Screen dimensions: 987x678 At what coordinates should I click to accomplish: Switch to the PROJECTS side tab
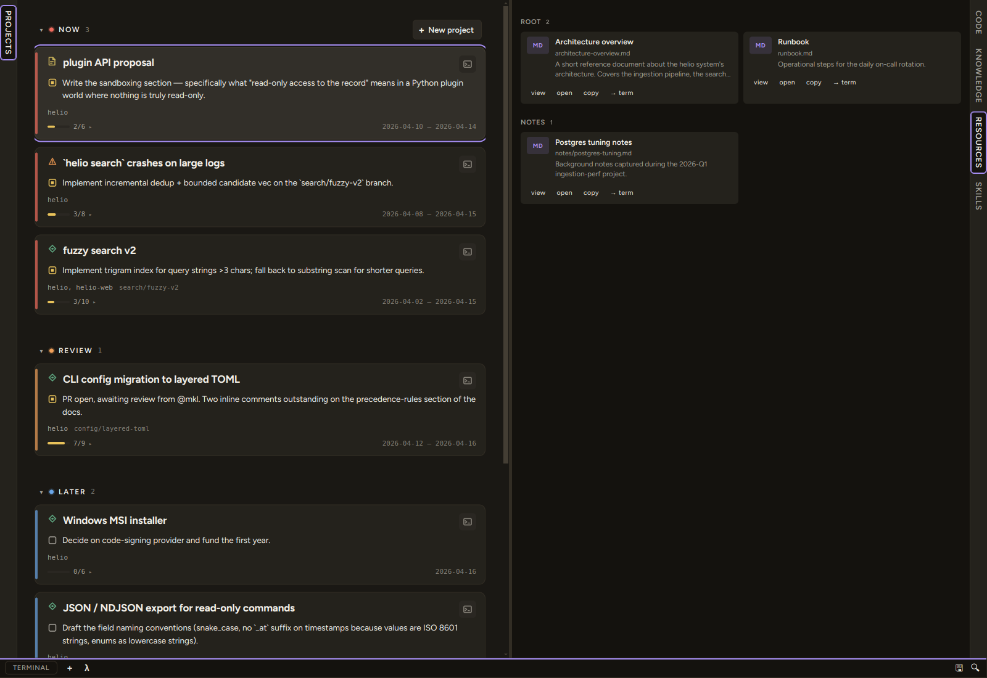point(8,33)
